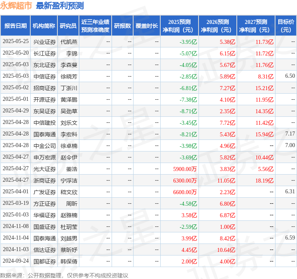
Task: Click the 近三年业绩预测准确度 column header
Action: 95,26
